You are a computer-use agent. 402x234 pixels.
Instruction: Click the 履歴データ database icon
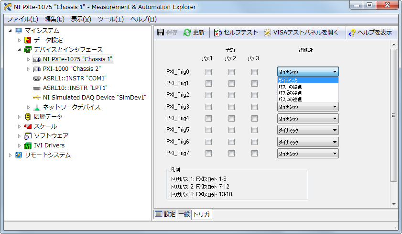[28, 117]
